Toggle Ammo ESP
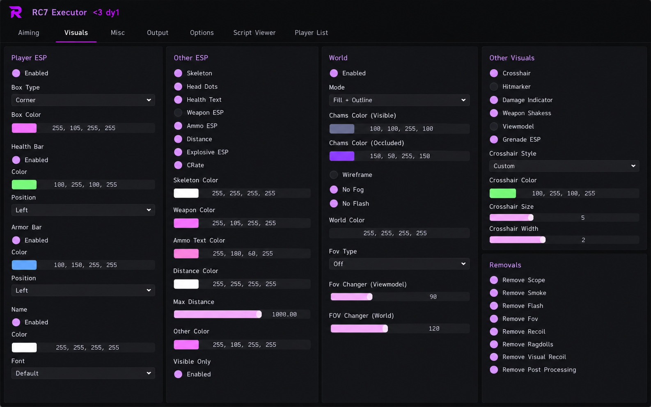This screenshot has width=651, height=407. click(178, 126)
